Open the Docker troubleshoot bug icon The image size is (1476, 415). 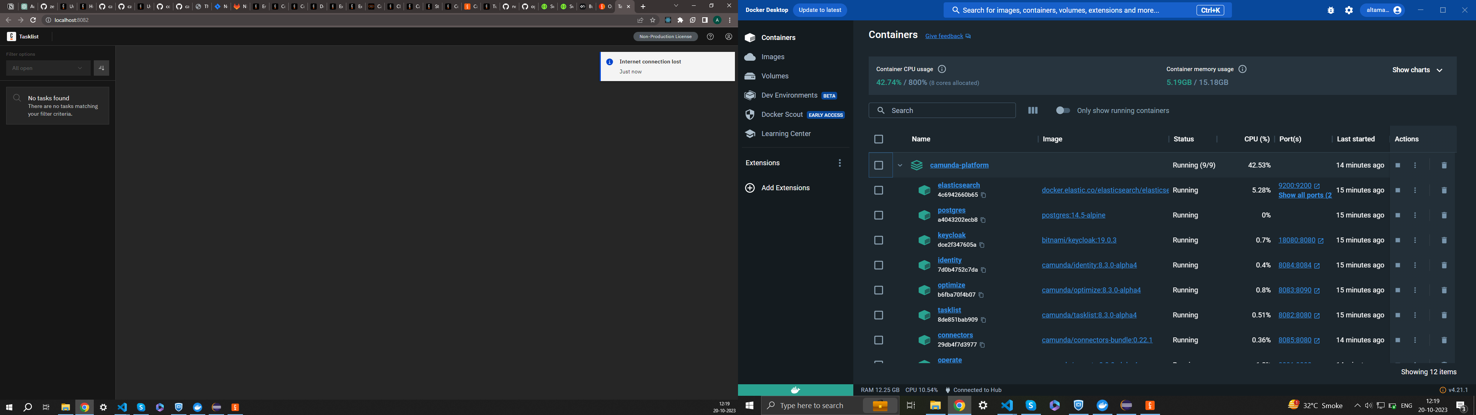(1331, 10)
